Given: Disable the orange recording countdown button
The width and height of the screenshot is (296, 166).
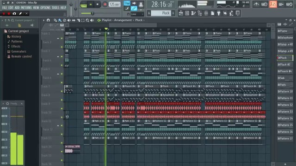Looking at the screenshot, I should pyautogui.click(x=273, y=4).
